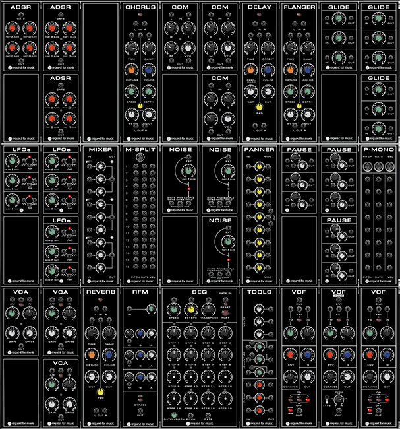Click the yellow #Steps knob on SEQ

click(x=191, y=308)
